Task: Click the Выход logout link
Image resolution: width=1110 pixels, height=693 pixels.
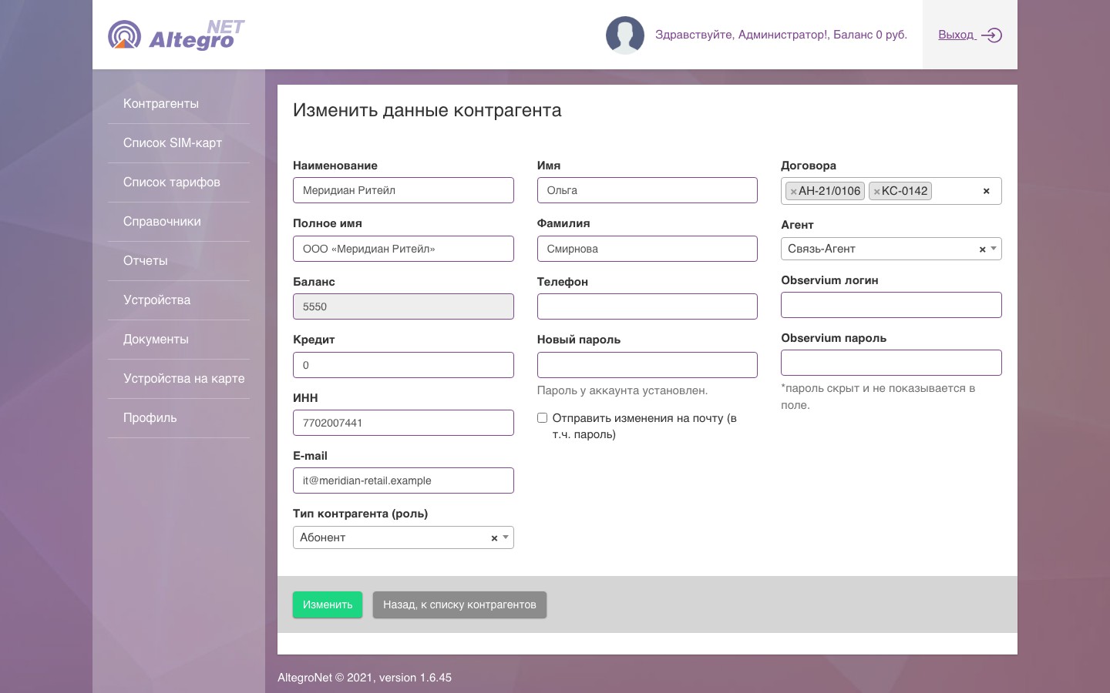Action: 957,35
